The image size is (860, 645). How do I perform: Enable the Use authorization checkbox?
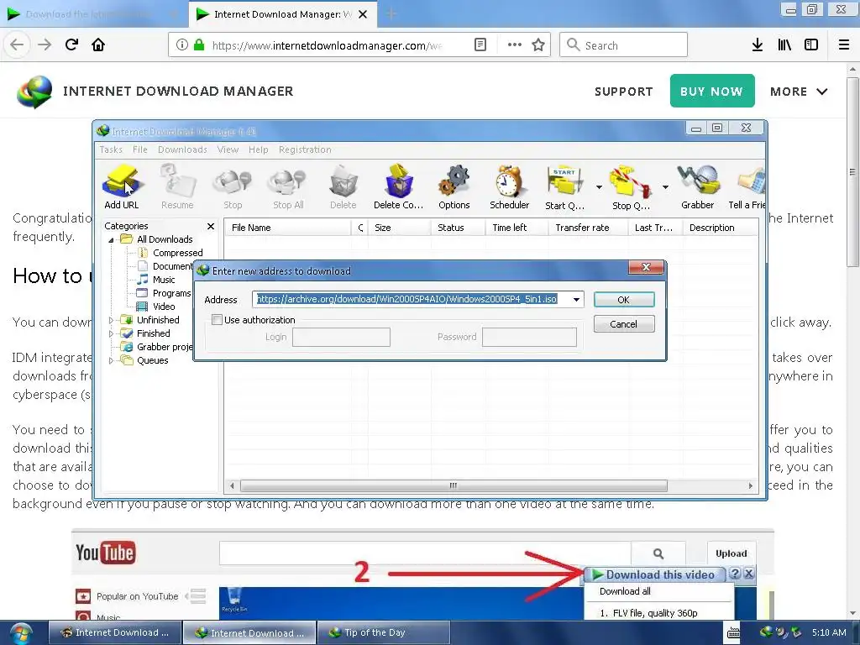pyautogui.click(x=218, y=320)
